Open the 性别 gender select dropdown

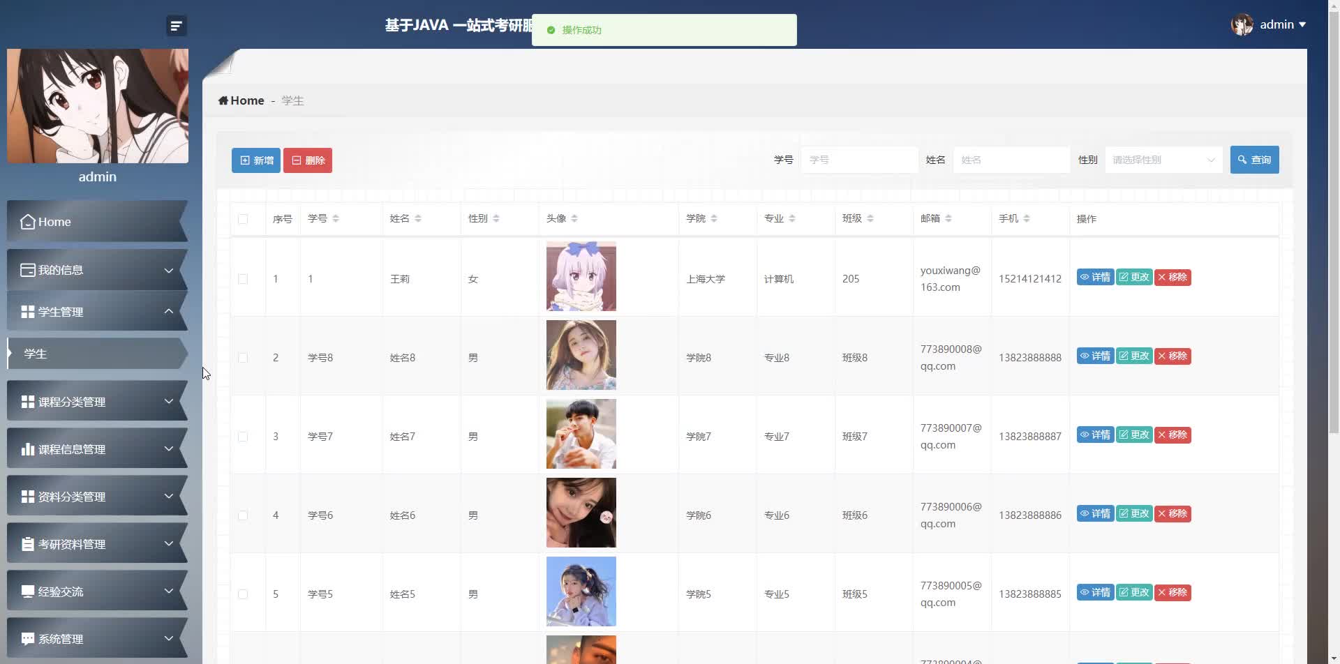[x=1163, y=160]
